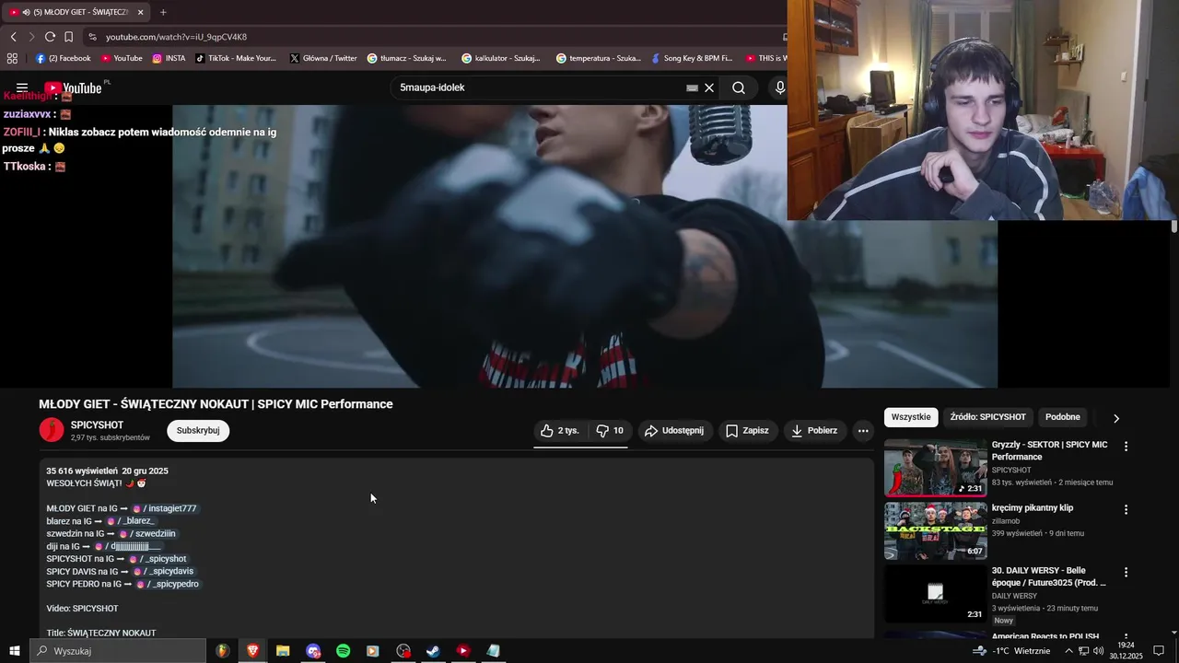The image size is (1179, 663).
Task: Open Song Key & BPM bookmark
Action: click(x=691, y=58)
